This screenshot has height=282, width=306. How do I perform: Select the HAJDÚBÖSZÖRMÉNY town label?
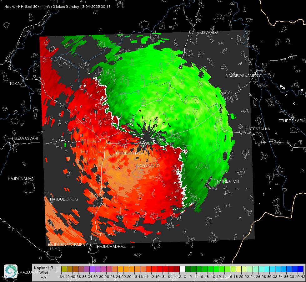(68, 245)
